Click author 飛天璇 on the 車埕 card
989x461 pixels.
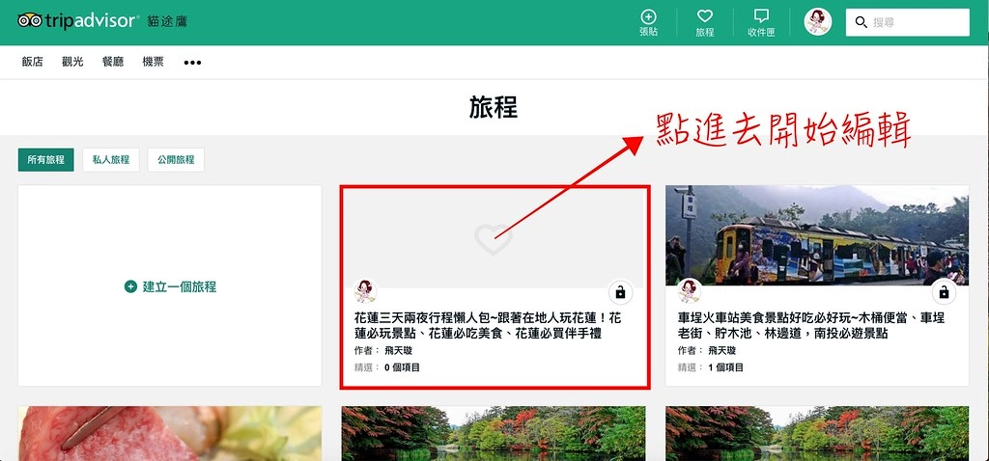721,351
